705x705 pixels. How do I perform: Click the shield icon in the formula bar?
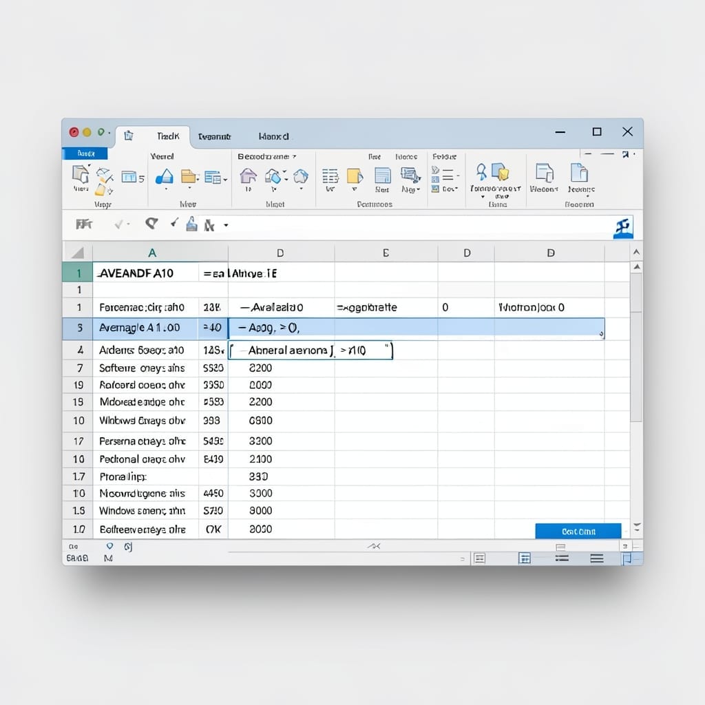[x=151, y=223]
